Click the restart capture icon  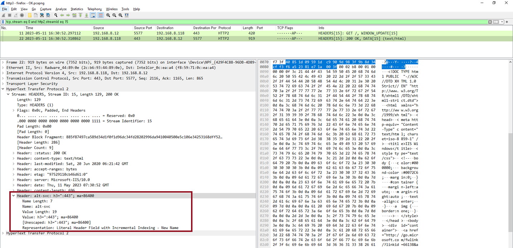pyautogui.click(x=16, y=15)
